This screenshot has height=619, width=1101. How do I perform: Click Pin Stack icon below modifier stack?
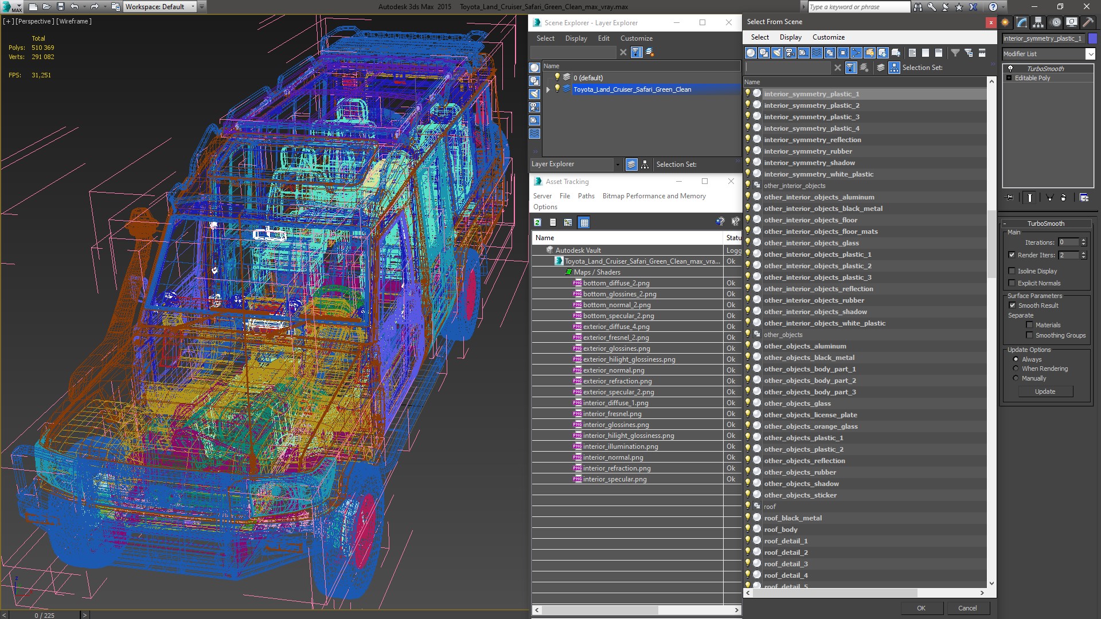pos(1010,198)
